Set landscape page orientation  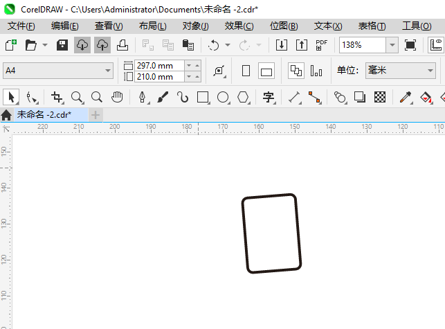266,71
